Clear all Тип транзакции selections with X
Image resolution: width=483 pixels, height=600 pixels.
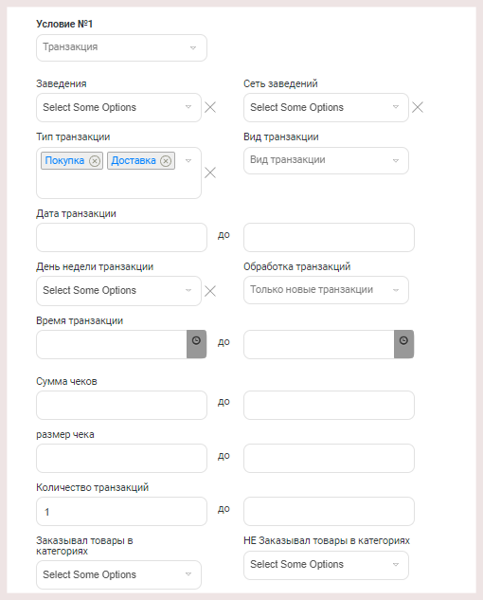point(210,173)
